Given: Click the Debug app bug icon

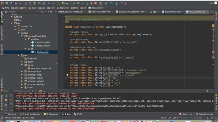Looking at the screenshot, I should coord(78,3).
